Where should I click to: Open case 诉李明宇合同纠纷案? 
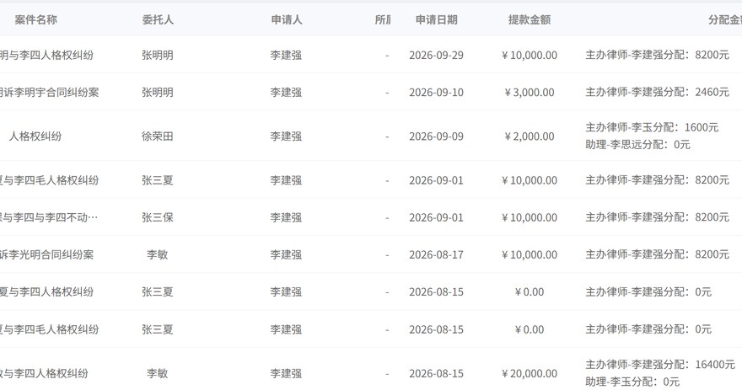pos(49,92)
